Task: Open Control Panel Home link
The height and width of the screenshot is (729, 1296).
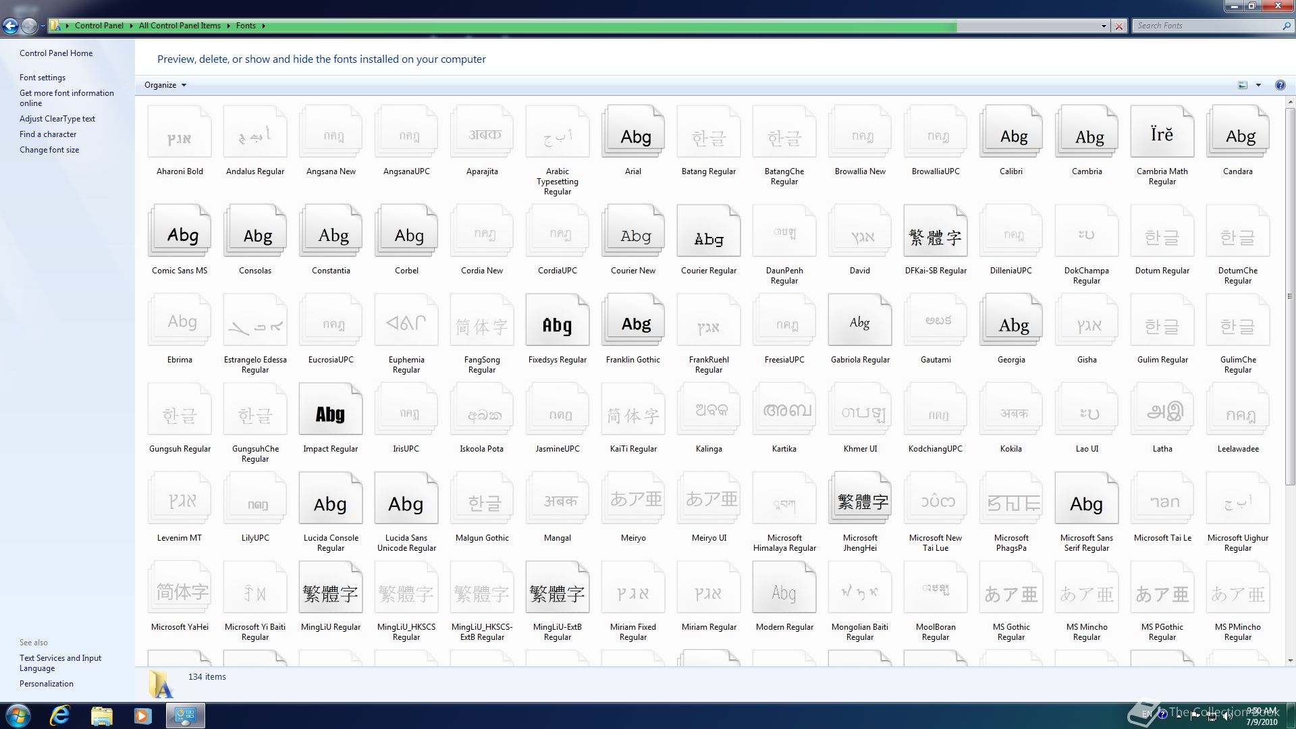Action: 56,53
